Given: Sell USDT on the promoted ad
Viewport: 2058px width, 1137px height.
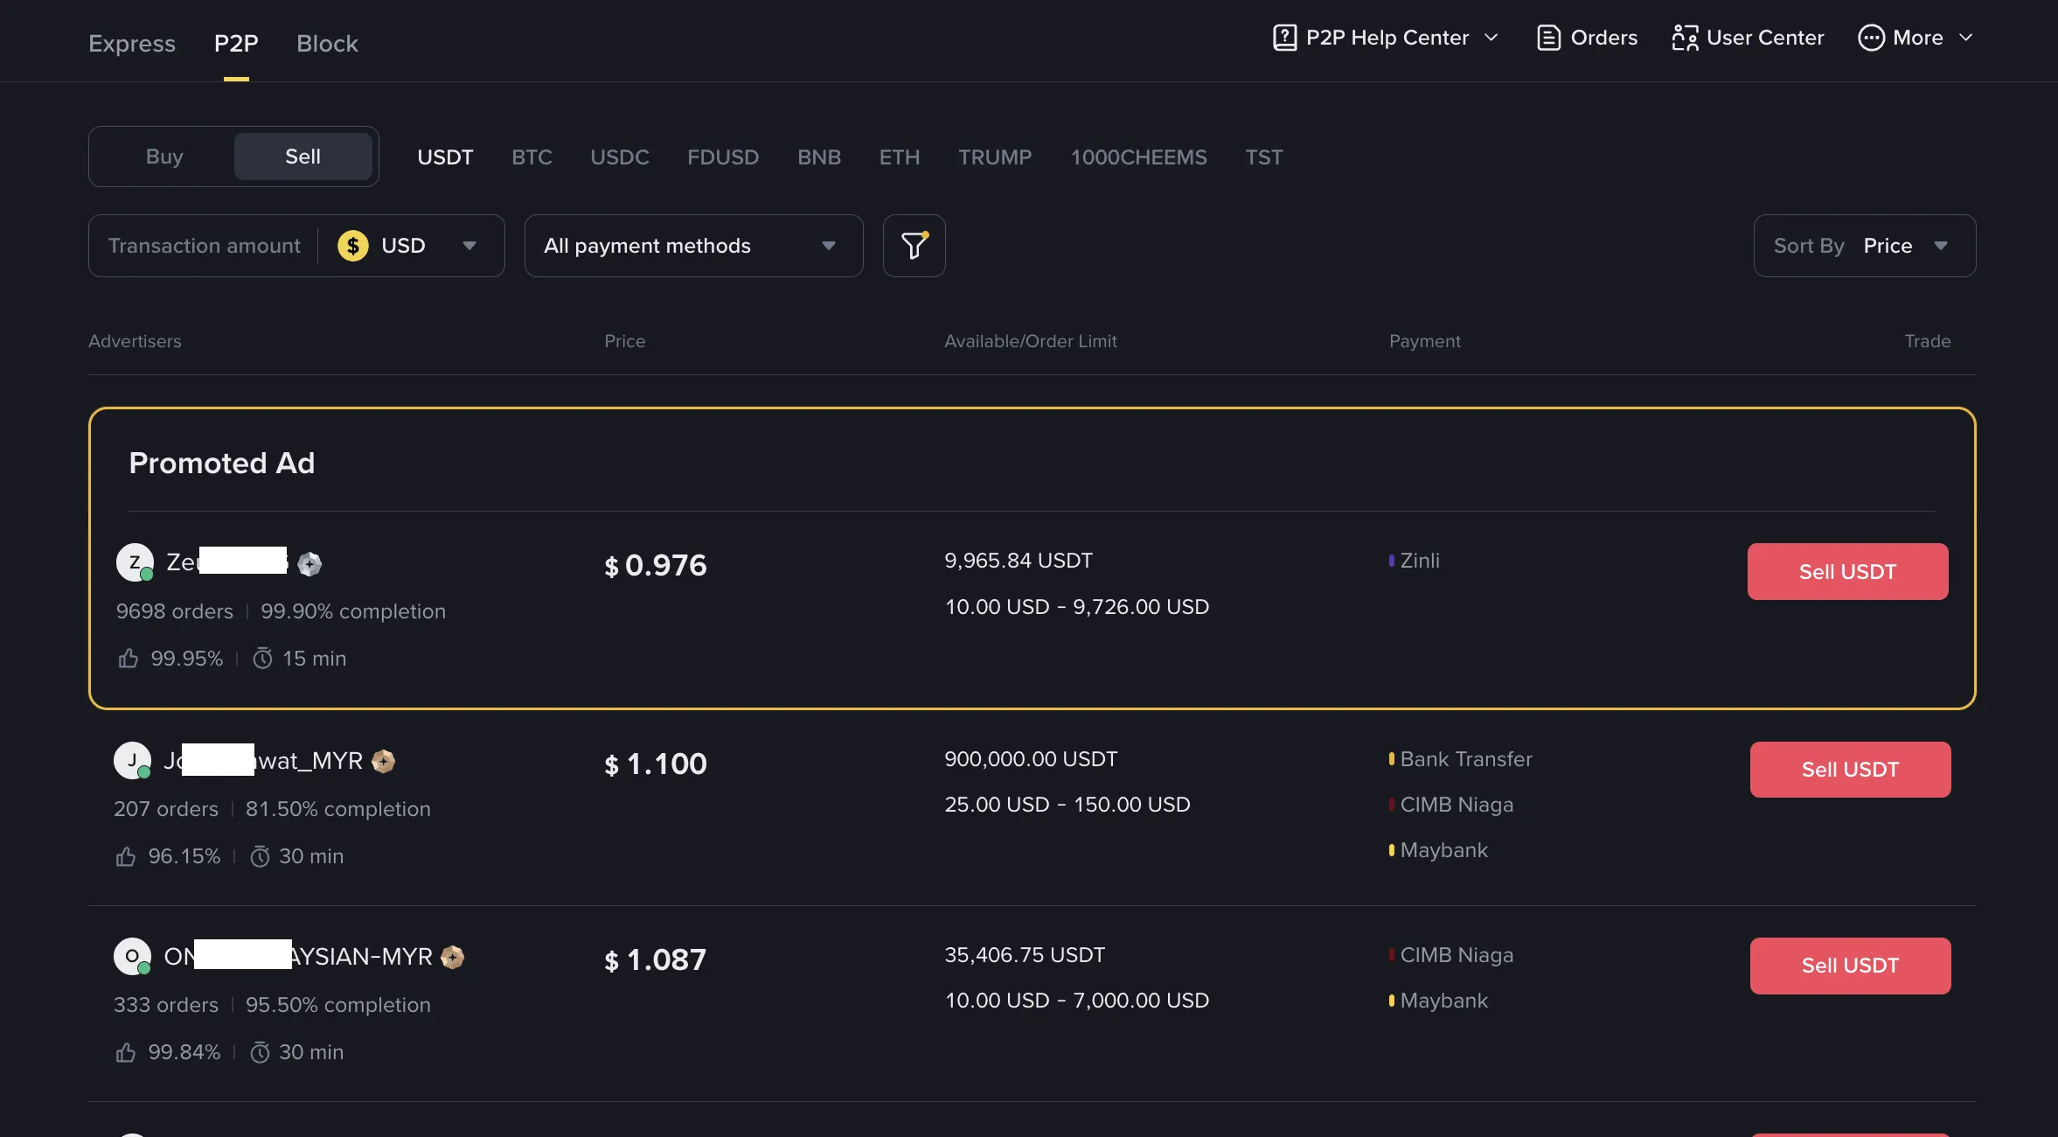Looking at the screenshot, I should pyautogui.click(x=1846, y=571).
